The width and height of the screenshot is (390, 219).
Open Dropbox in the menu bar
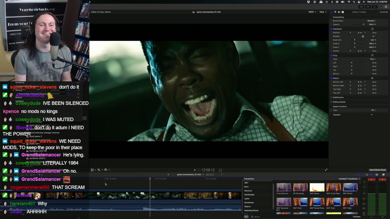pyautogui.click(x=308, y=2)
